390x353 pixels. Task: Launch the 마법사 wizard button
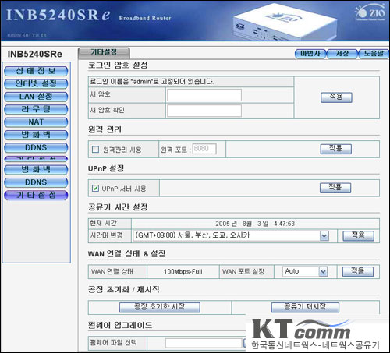coord(310,54)
